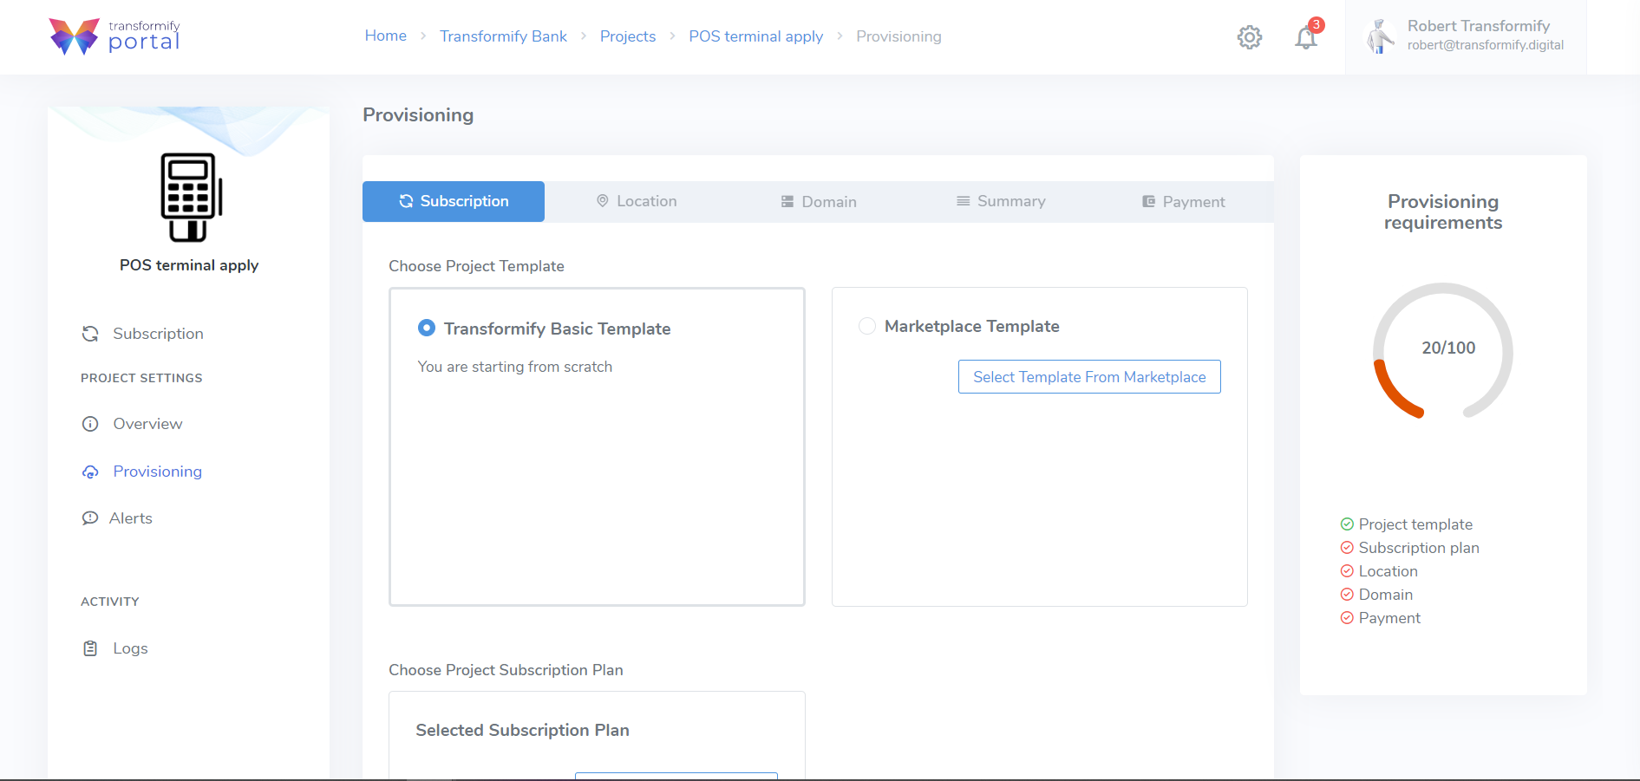Click the green check next to Project template

[x=1347, y=524]
